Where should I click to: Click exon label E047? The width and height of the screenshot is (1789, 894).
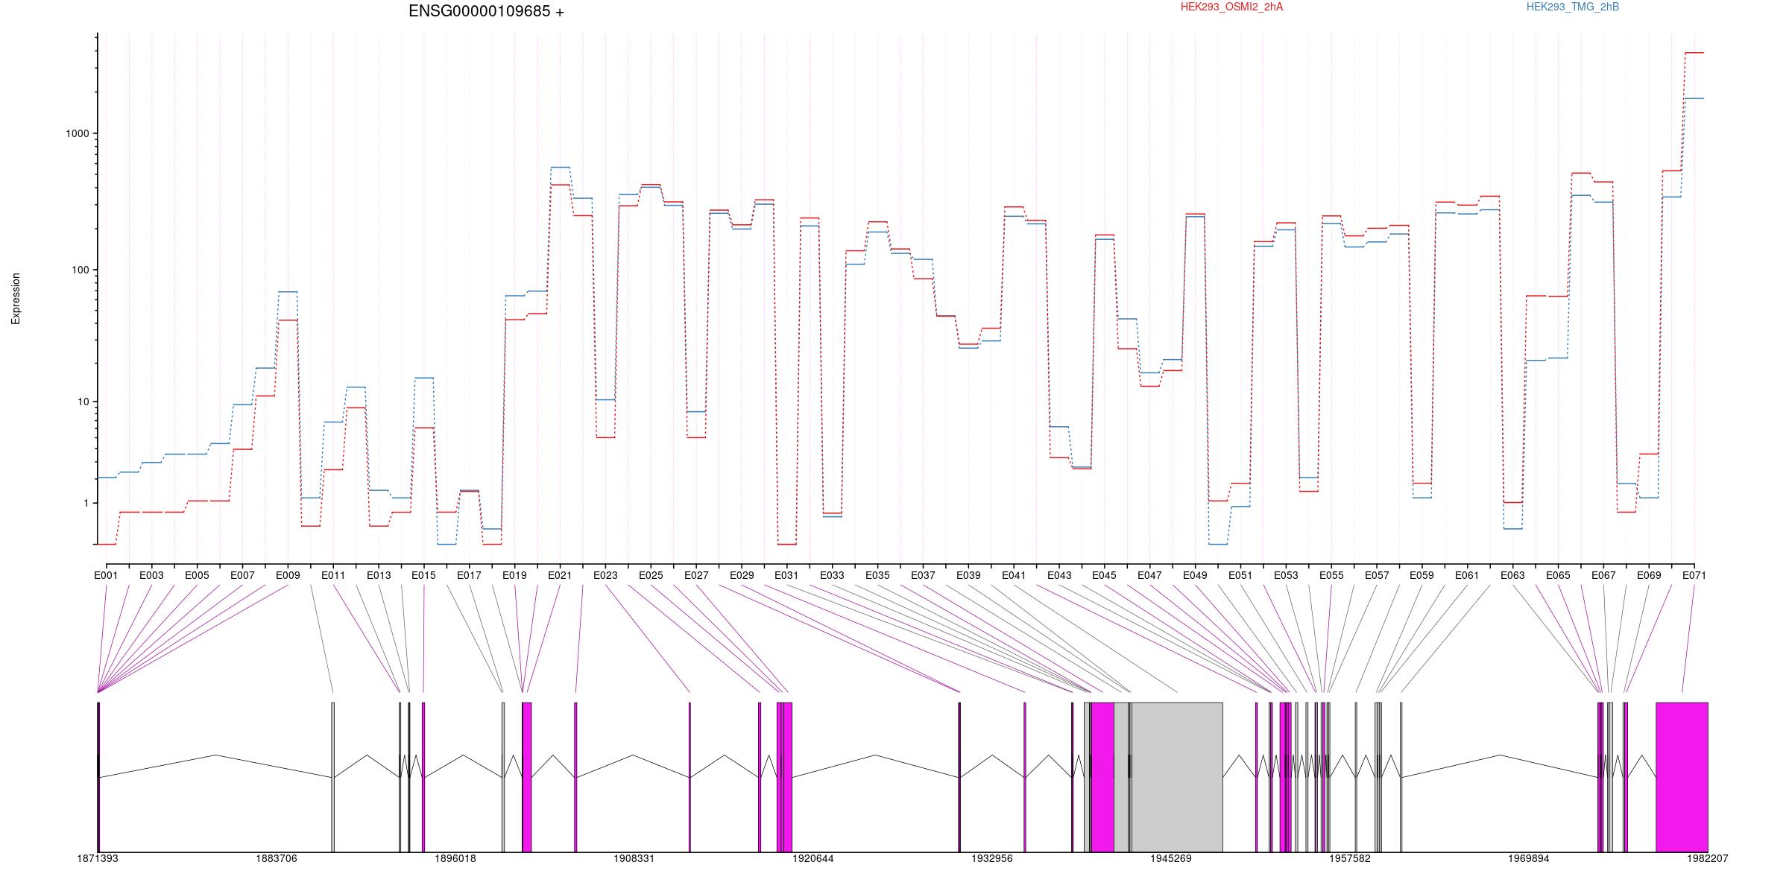point(1149,575)
